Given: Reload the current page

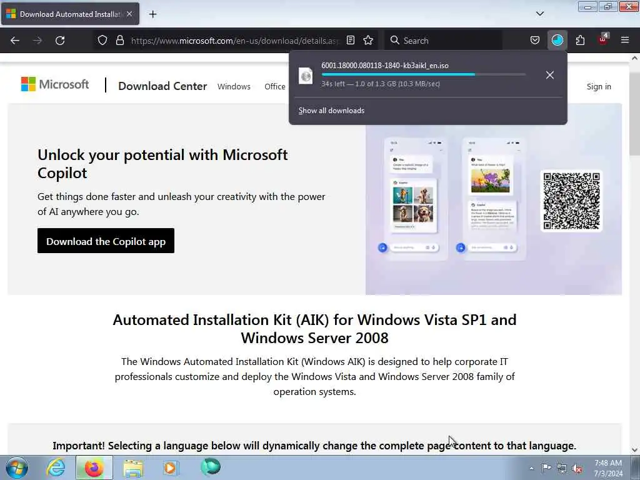Looking at the screenshot, I should [60, 41].
